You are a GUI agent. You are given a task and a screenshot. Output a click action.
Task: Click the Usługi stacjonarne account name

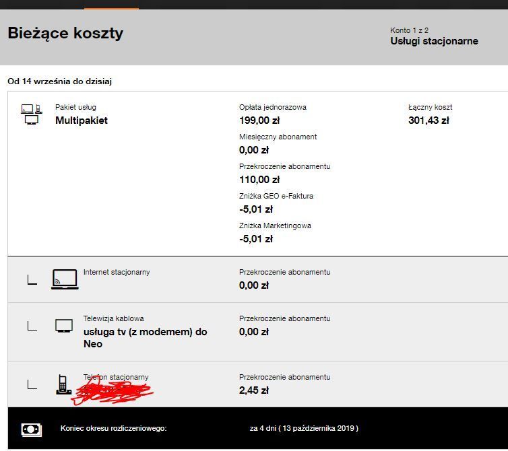coord(434,41)
